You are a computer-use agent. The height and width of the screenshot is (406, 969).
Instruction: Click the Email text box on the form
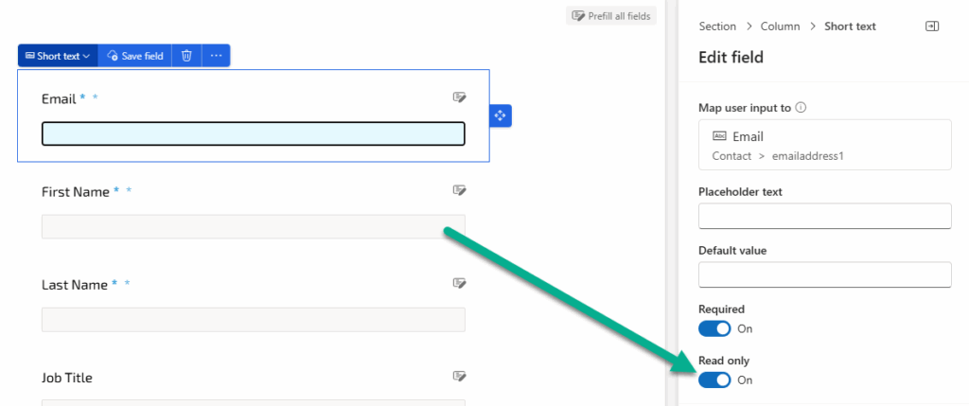[253, 134]
